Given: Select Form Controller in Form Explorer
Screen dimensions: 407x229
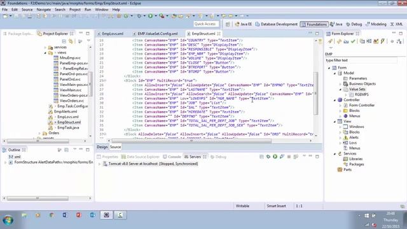Looking at the screenshot, I should pos(362,106).
